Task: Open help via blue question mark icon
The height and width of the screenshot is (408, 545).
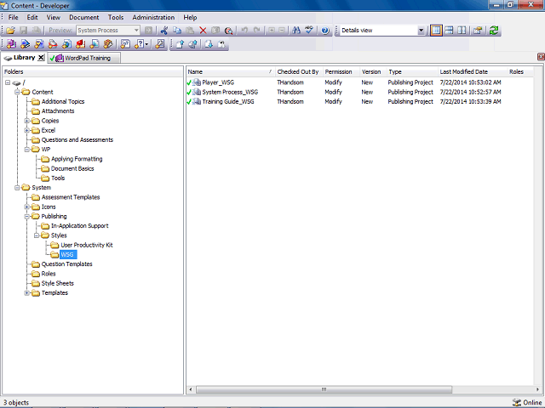Action: click(x=325, y=31)
